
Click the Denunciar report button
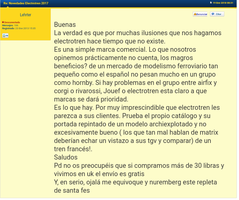click(200, 14)
